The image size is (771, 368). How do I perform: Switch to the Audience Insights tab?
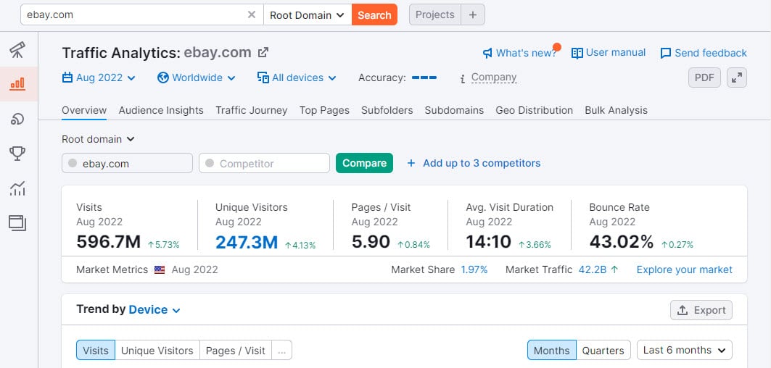(161, 110)
